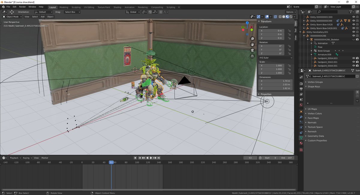This screenshot has width=360, height=195.
Task: Switch orthographic/perspective grid gizmo
Action: click(252, 56)
